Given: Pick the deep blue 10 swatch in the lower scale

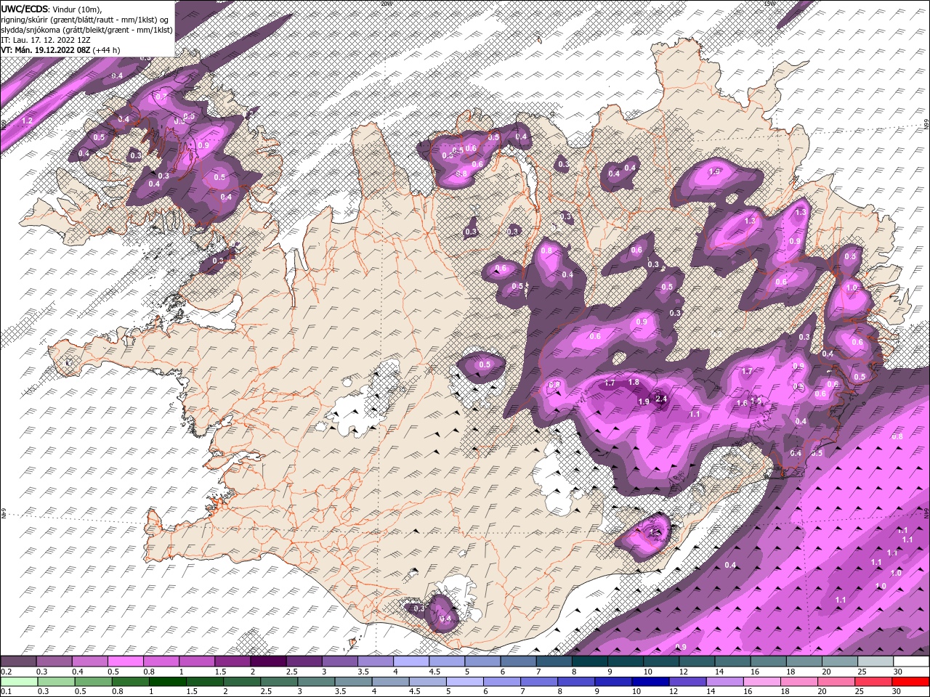Looking at the screenshot, I should coord(650,682).
